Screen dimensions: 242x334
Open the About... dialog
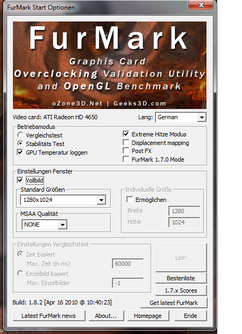106,316
